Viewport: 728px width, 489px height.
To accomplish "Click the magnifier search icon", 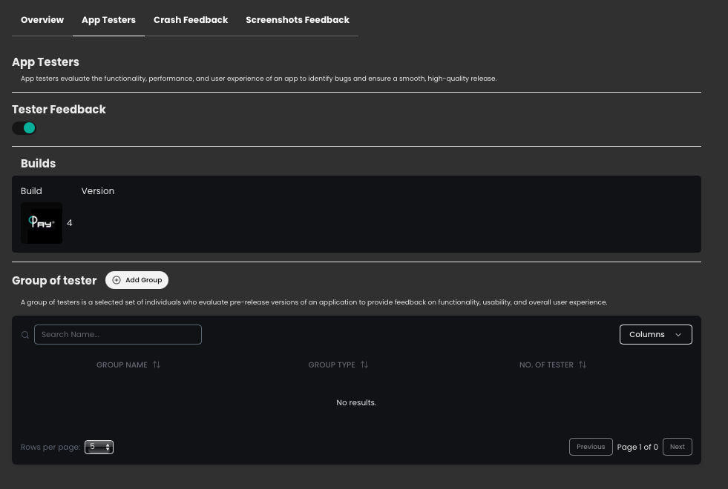I will pos(25,335).
